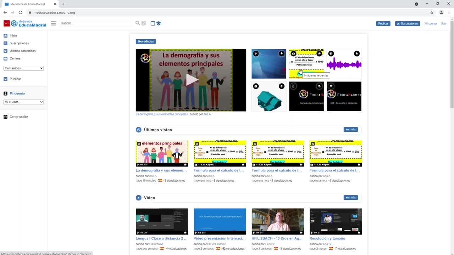Click the Suscripciones button in top bar

point(408,24)
